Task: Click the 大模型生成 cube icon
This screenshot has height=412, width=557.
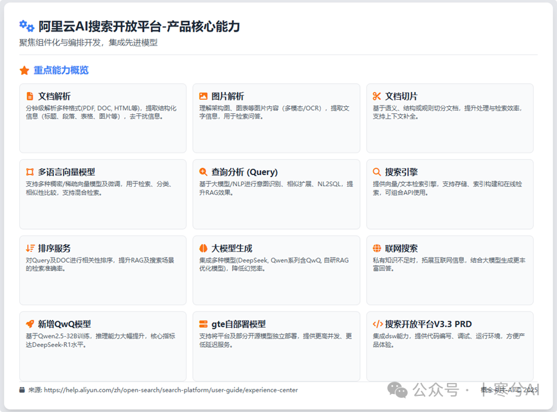Action: pyautogui.click(x=203, y=248)
